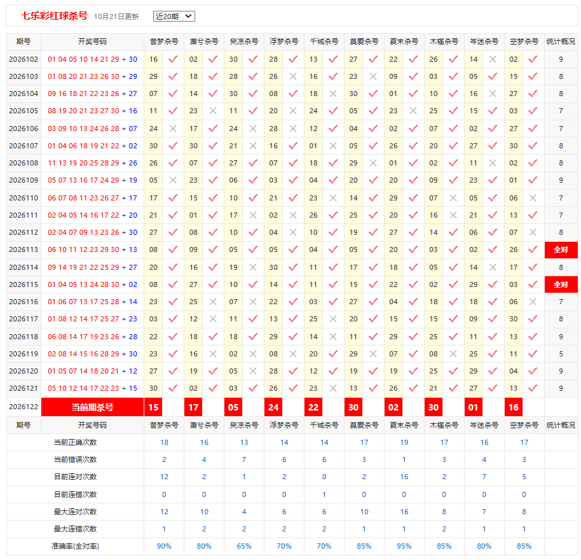
Task: Select period number 2026122
Action: click(24, 407)
